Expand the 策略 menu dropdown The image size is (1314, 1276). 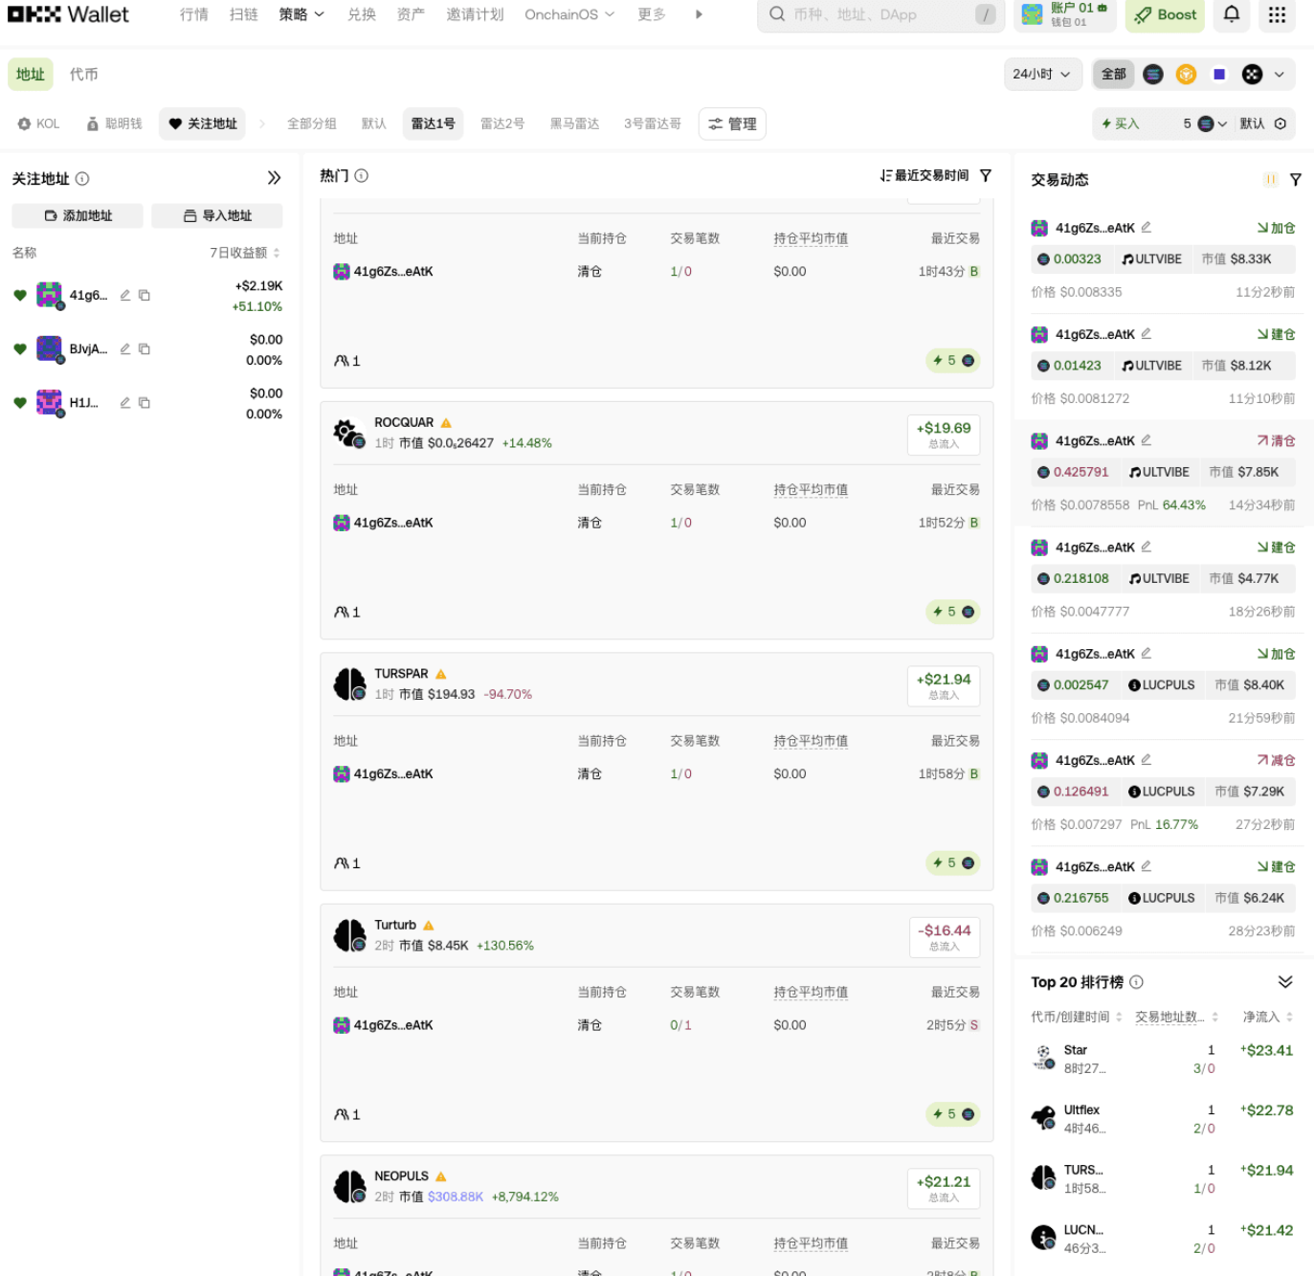coord(301,14)
